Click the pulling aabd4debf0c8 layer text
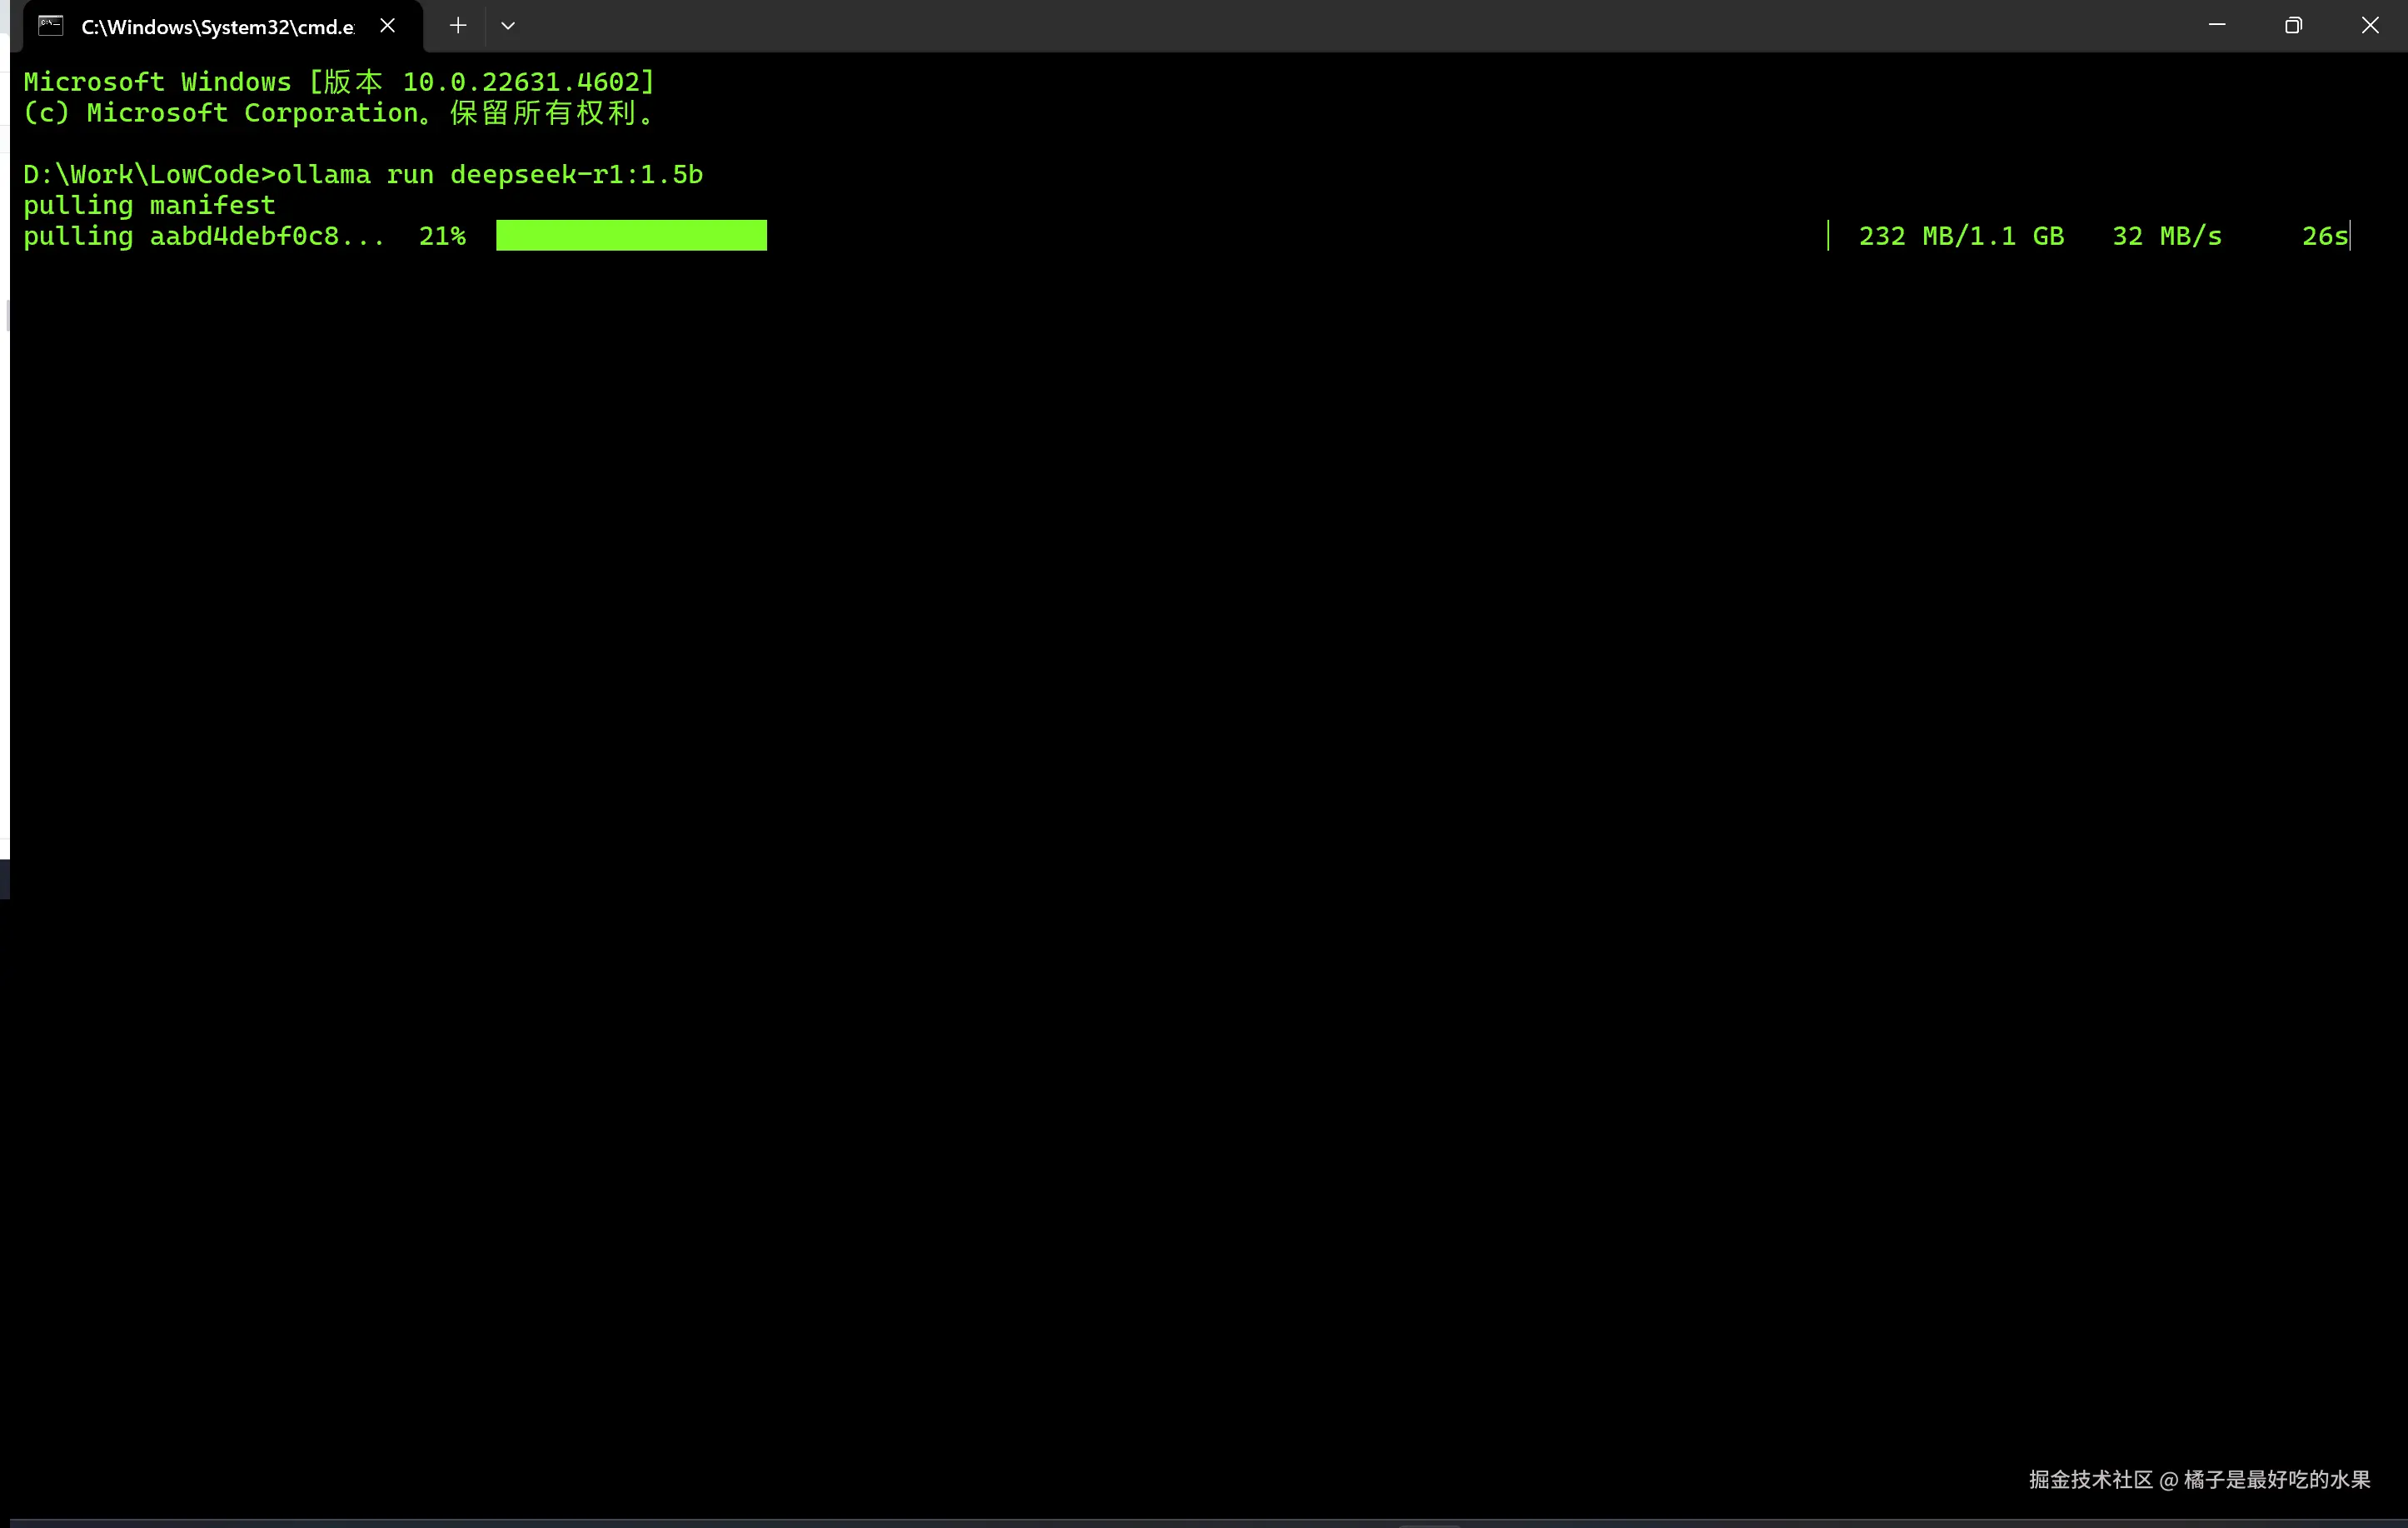Image resolution: width=2408 pixels, height=1528 pixels. point(203,236)
